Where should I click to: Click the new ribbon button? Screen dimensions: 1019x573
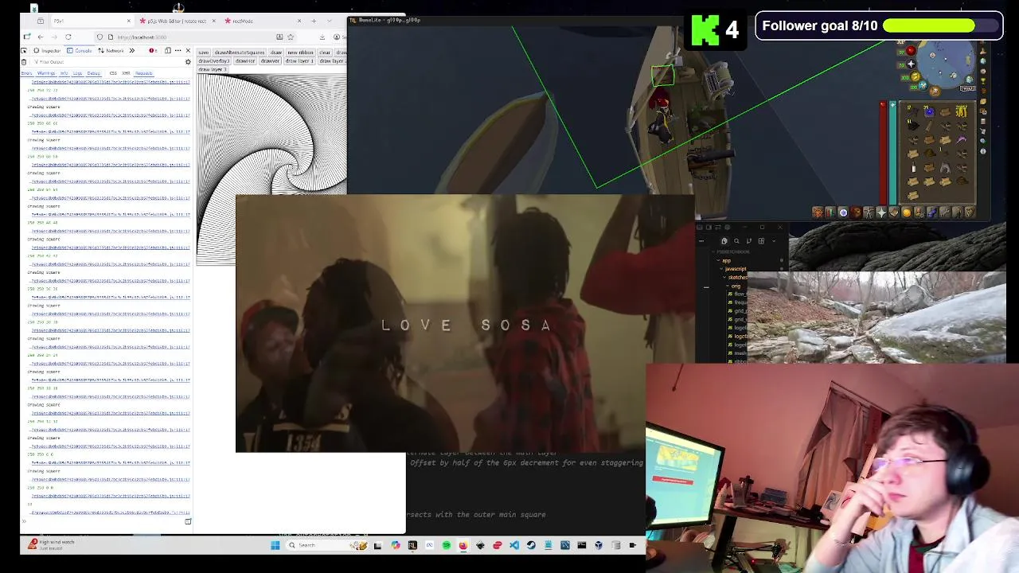pyautogui.click(x=300, y=53)
